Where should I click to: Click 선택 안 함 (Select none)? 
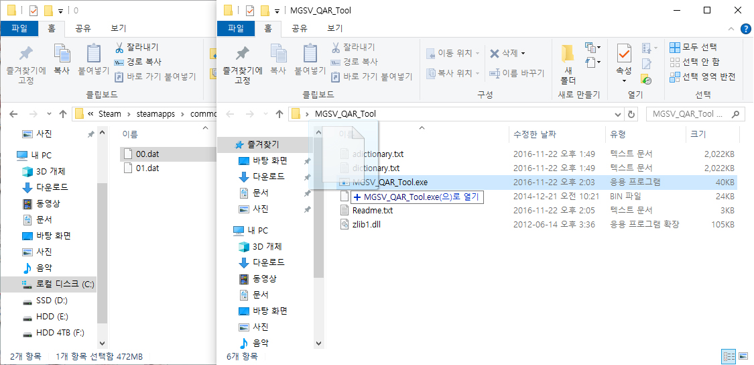tap(695, 62)
